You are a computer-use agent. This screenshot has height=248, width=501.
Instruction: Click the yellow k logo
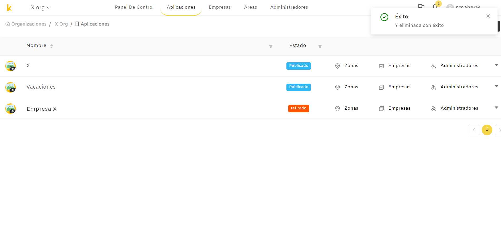9,8
